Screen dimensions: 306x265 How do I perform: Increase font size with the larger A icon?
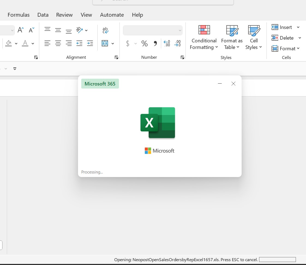pos(20,30)
